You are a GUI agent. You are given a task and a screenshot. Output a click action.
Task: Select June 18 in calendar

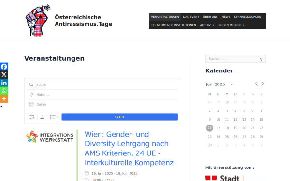(x=227, y=128)
